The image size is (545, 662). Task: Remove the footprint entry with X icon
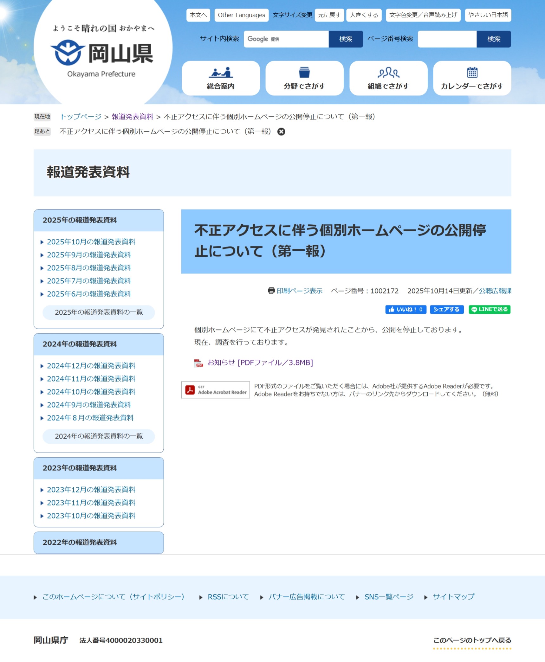pos(281,132)
